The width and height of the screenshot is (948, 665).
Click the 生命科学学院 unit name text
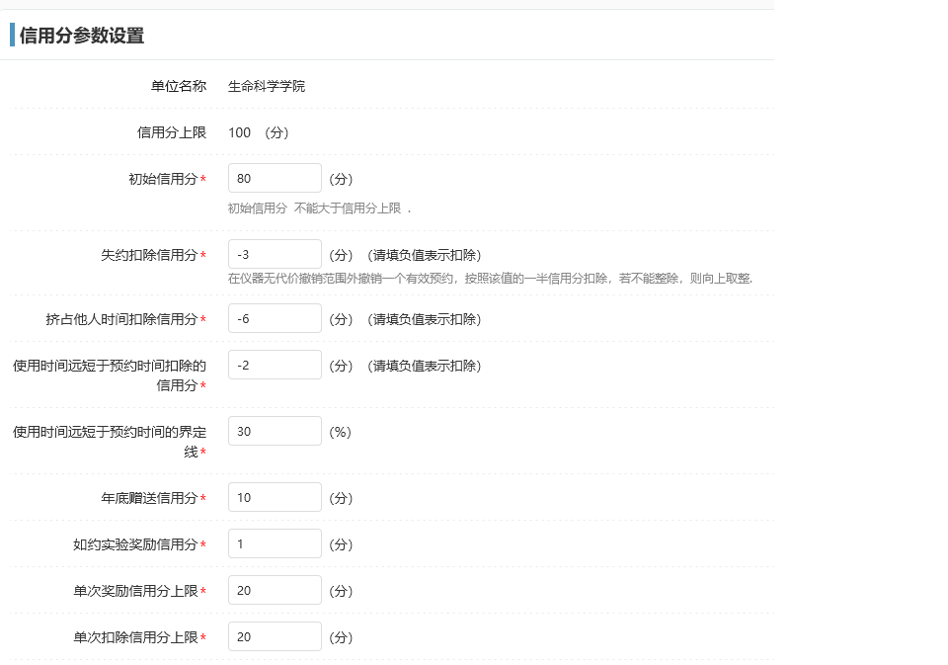pyautogui.click(x=267, y=86)
